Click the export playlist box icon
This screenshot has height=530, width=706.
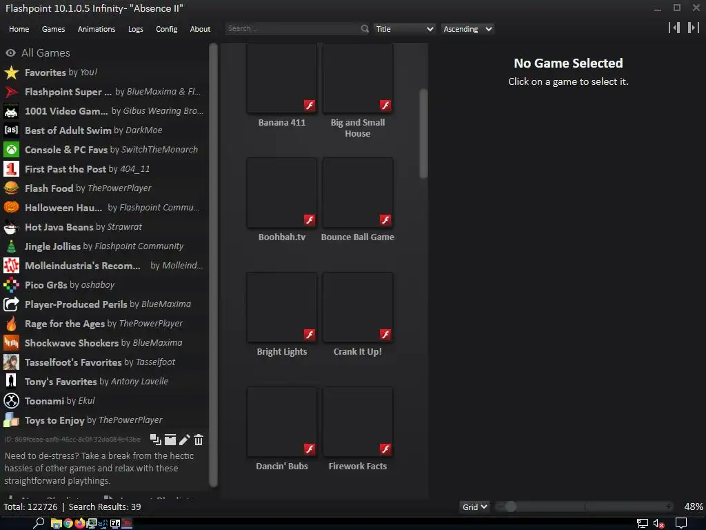[x=170, y=440]
